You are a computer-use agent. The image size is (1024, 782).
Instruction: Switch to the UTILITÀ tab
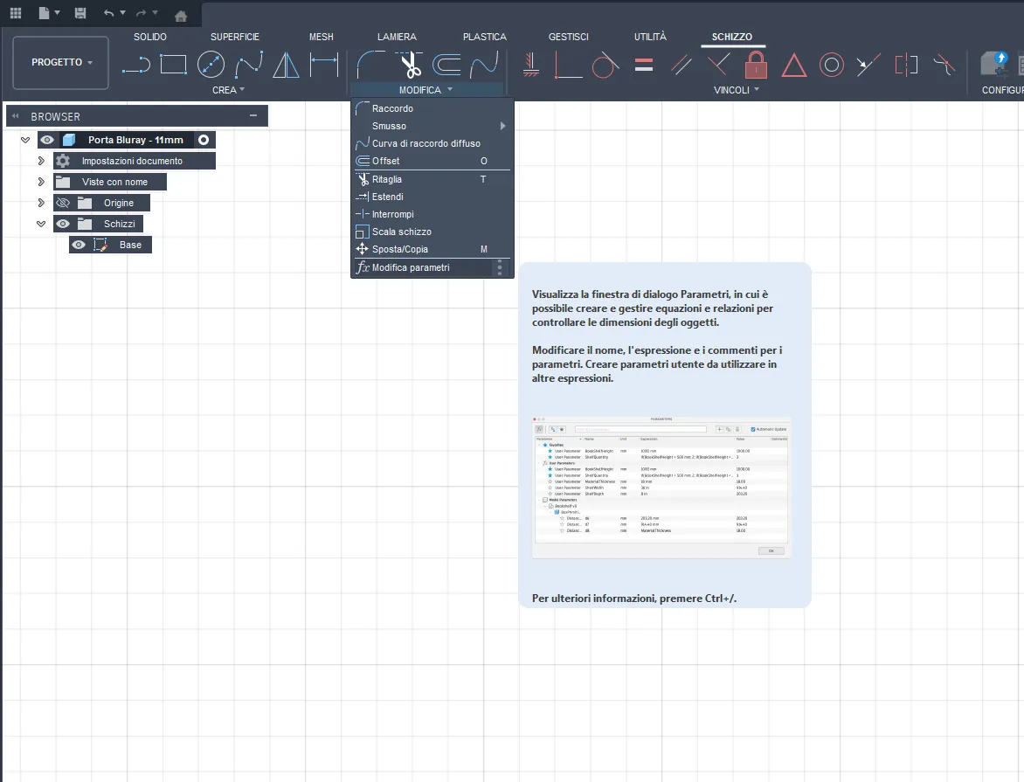point(650,37)
